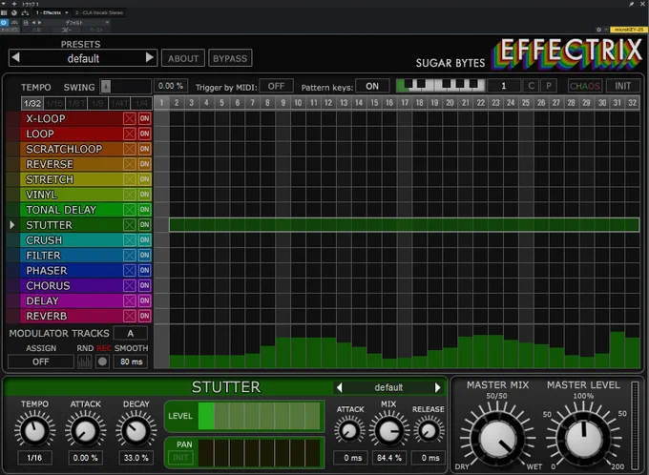This screenshot has width=649, height=475.
Task: Click the ABOUT button
Action: click(183, 58)
